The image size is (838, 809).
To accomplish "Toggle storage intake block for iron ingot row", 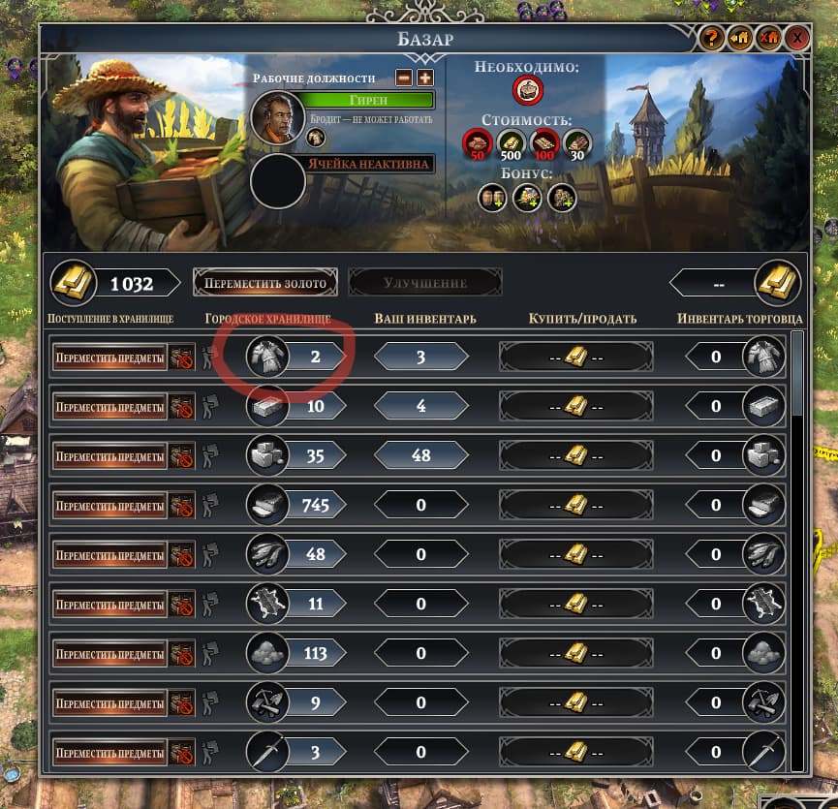I will tap(182, 406).
